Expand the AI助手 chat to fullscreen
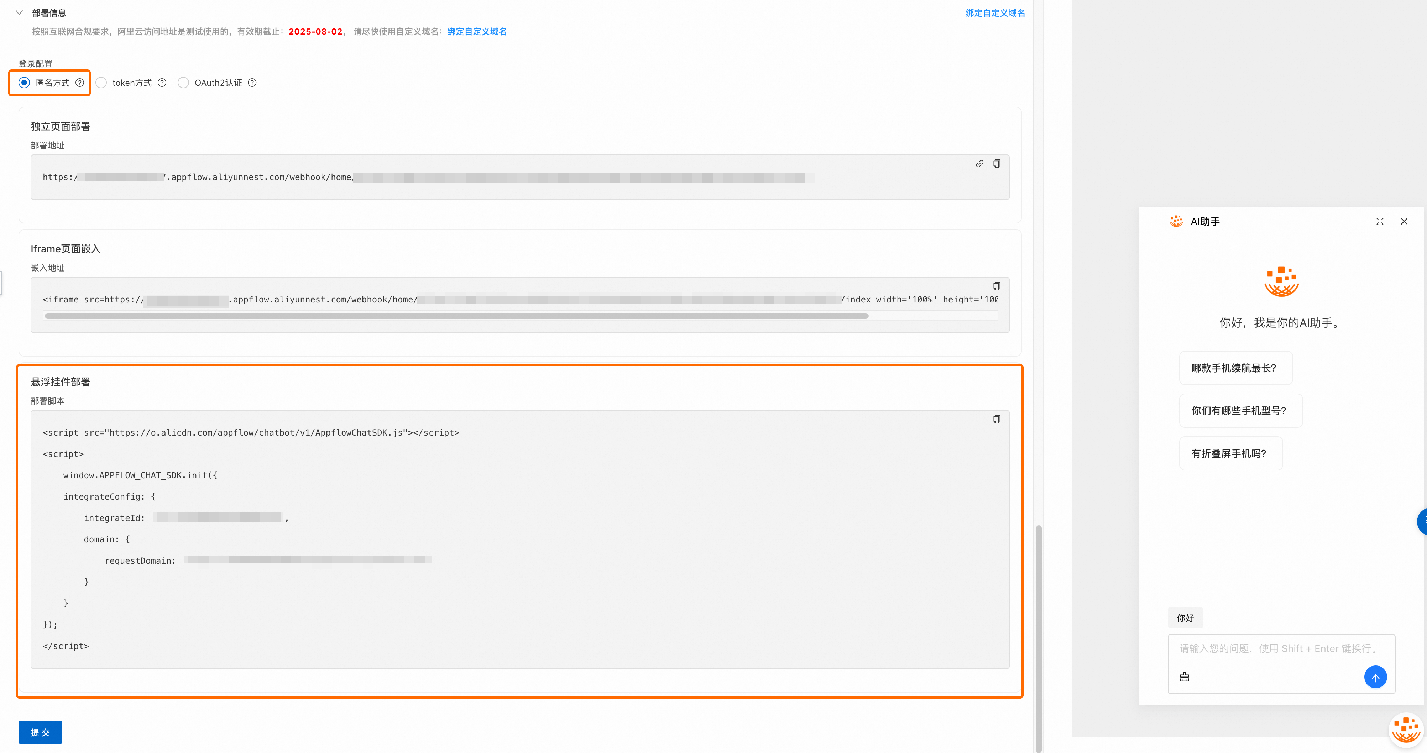The width and height of the screenshot is (1427, 753). pos(1379,221)
